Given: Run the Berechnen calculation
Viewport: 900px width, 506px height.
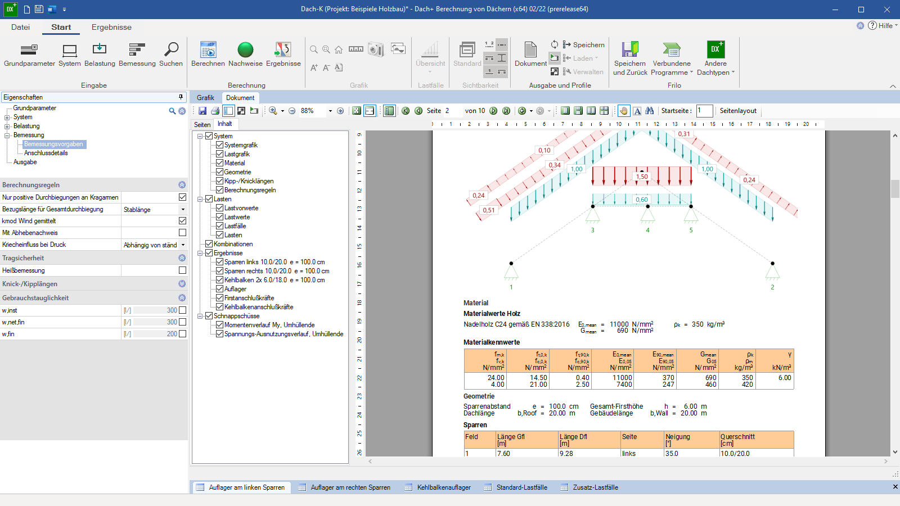Looking at the screenshot, I should pos(208,55).
